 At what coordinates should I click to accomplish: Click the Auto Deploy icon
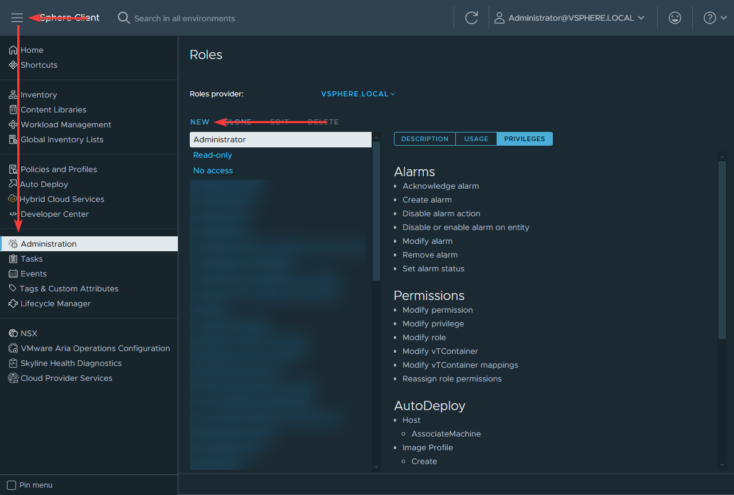(12, 184)
